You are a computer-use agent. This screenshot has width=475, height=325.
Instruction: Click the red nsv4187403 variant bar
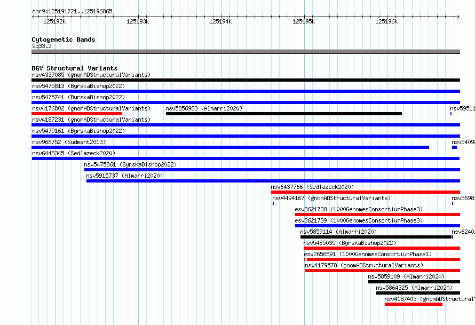pyautogui.click(x=414, y=304)
